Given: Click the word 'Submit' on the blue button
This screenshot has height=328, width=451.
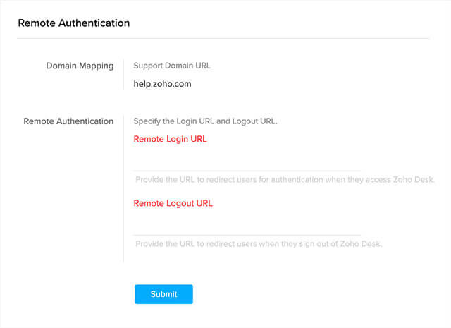Looking at the screenshot, I should click(x=163, y=294).
